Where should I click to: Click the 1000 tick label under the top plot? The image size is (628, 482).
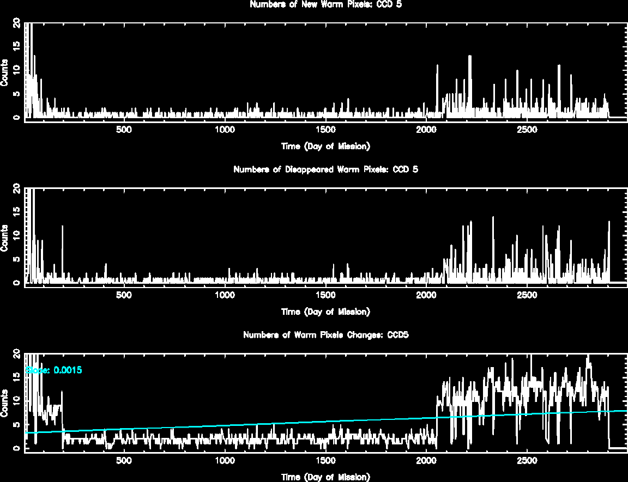(x=225, y=130)
